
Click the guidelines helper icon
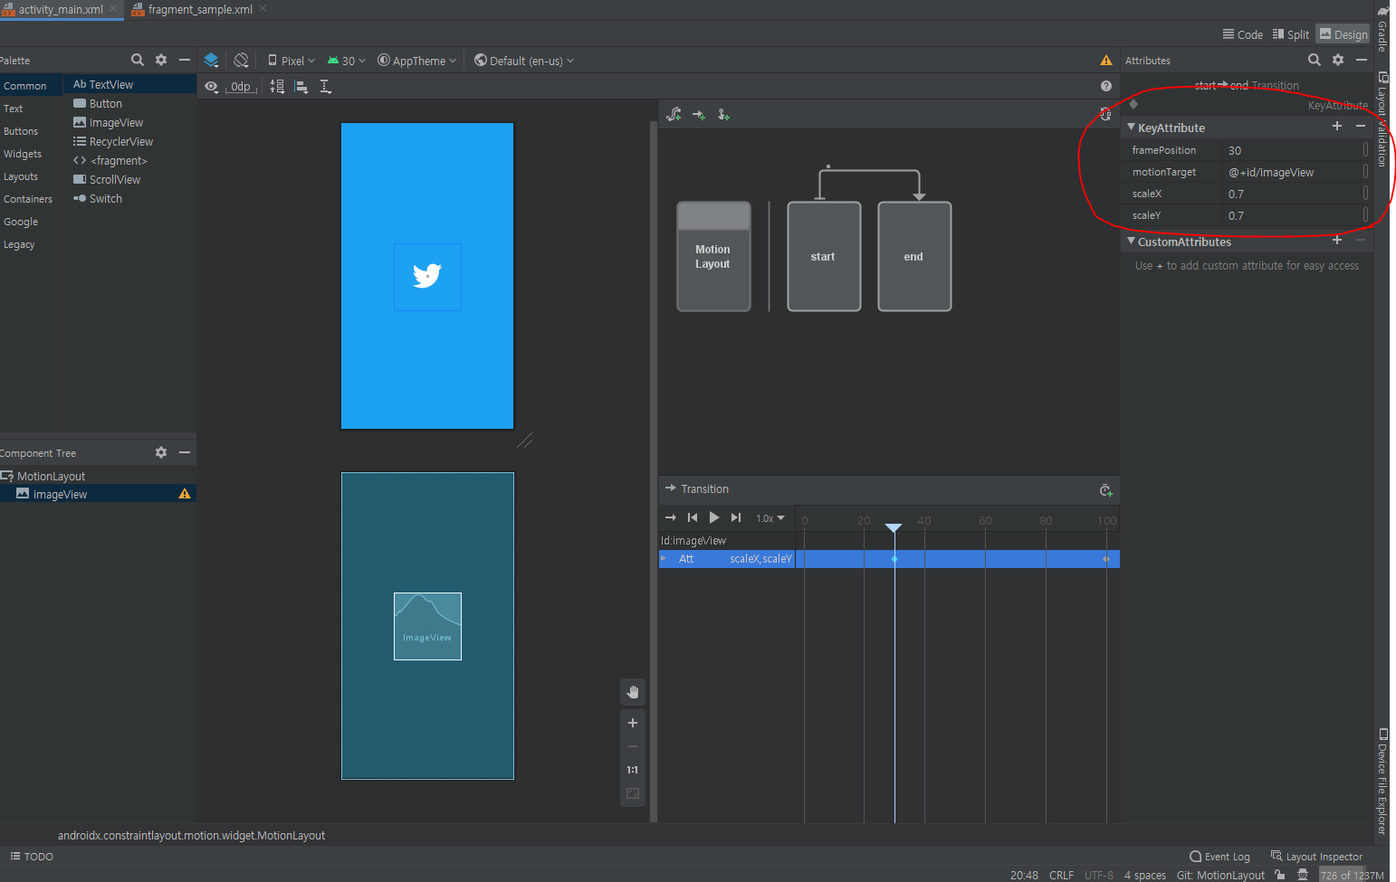pos(326,87)
